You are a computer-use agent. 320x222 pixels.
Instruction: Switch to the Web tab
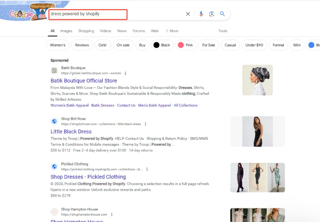(155, 31)
